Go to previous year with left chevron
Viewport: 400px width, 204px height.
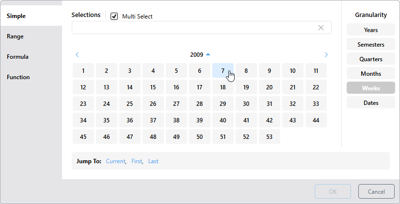pos(77,55)
